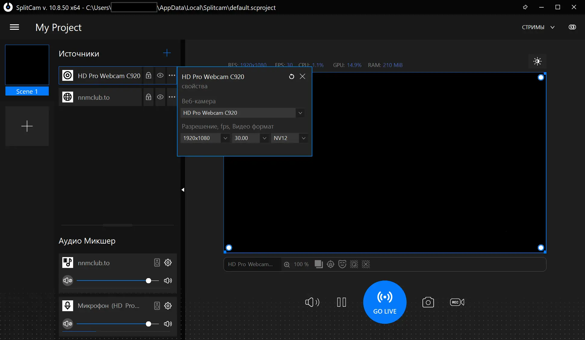
Task: Take a snapshot with the camera icon
Action: [428, 302]
